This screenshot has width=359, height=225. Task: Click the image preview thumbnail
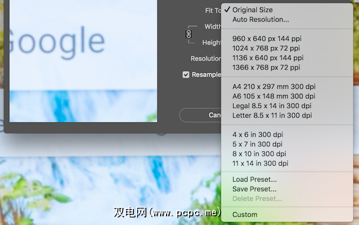tap(83, 61)
